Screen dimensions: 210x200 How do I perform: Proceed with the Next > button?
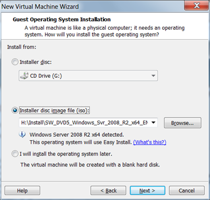click(x=147, y=191)
